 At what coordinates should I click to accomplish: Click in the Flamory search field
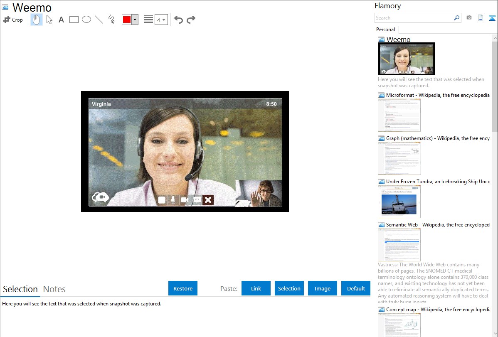414,18
